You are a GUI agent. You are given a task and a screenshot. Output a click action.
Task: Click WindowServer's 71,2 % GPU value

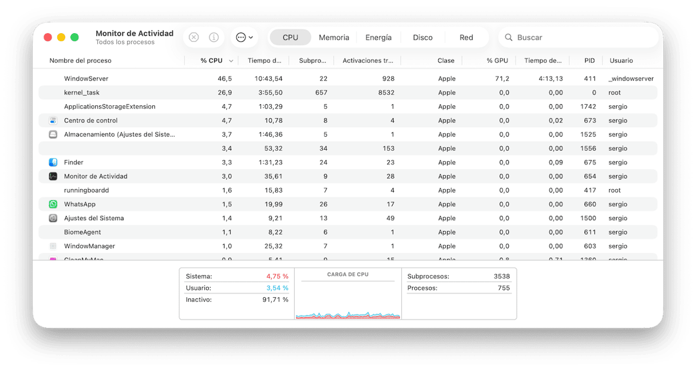tap(503, 78)
